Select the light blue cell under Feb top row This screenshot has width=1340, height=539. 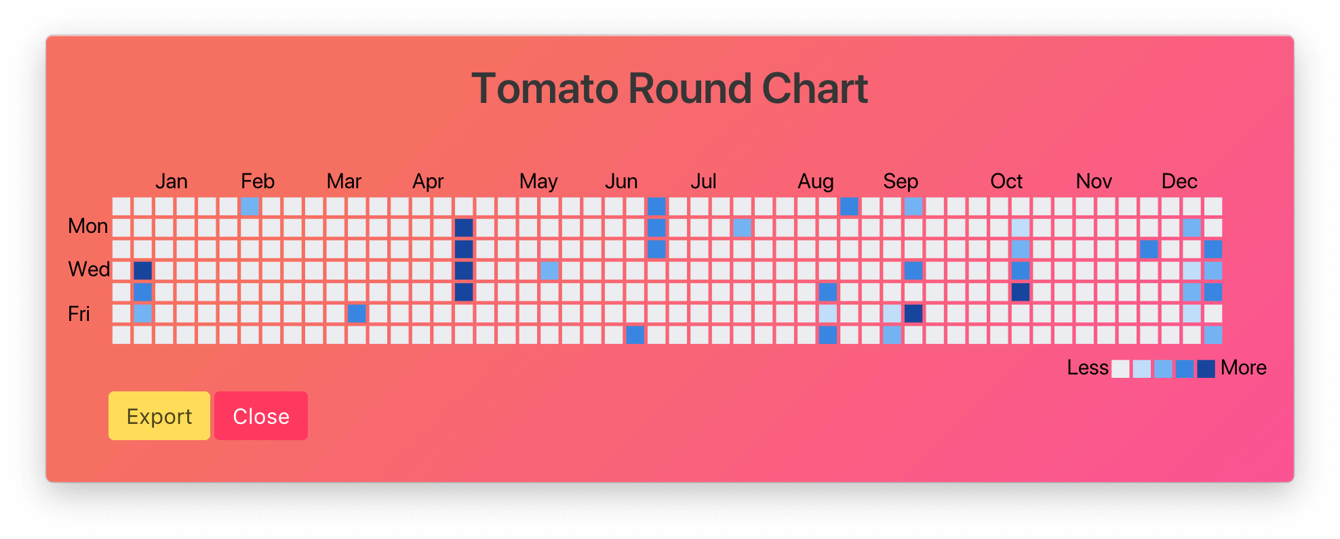point(250,207)
